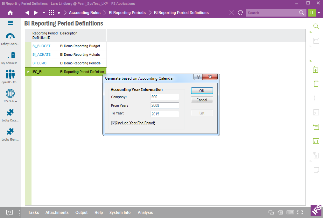Click the Description column header
323x218 pixels.
point(83,35)
